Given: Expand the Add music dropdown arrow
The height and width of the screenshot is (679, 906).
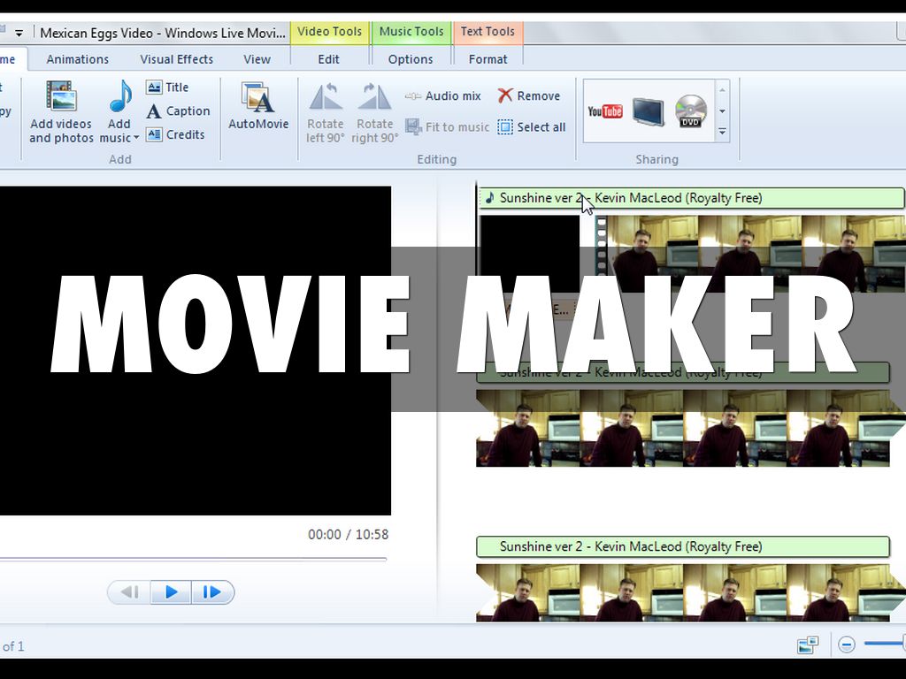Looking at the screenshot, I should coord(136,139).
